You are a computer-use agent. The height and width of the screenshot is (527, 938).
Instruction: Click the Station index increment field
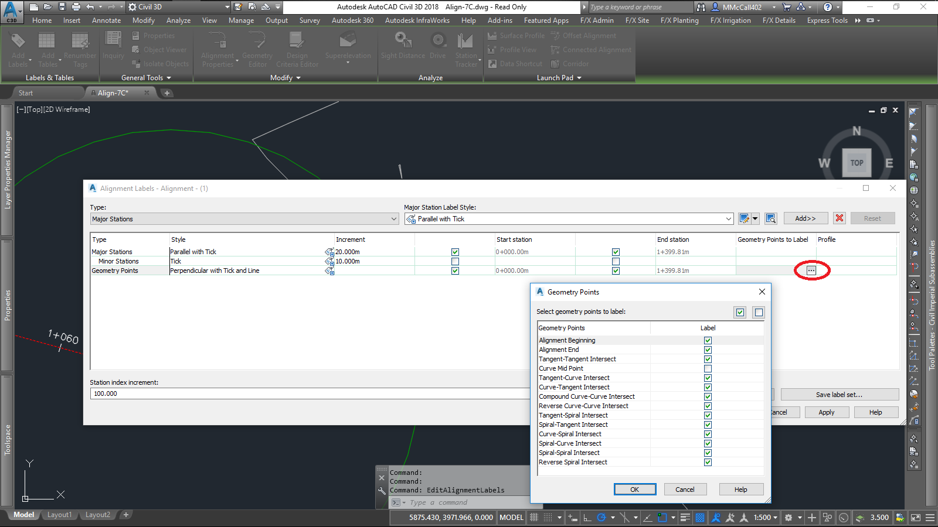click(x=310, y=393)
